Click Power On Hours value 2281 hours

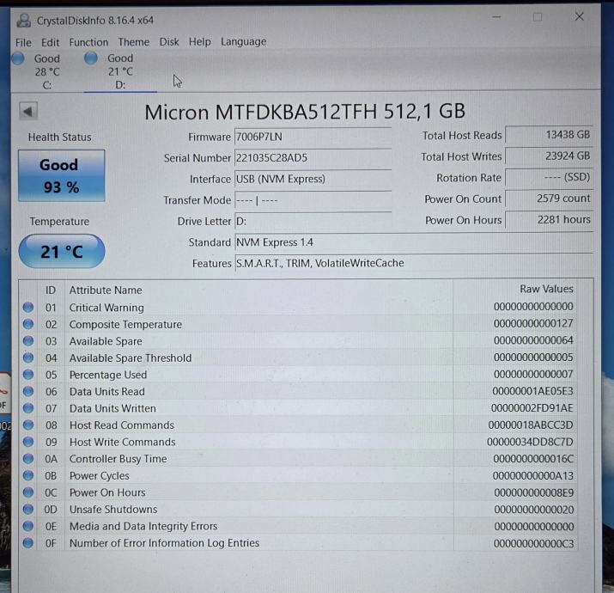tap(549, 219)
